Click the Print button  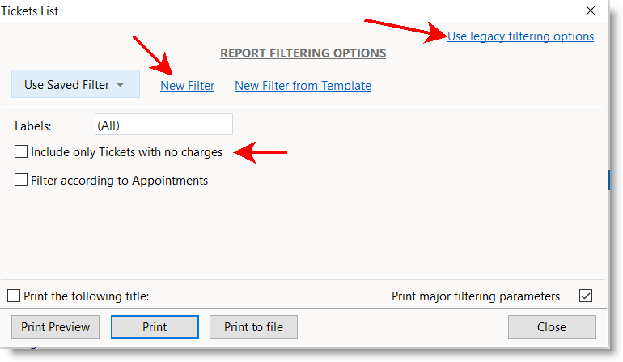[155, 327]
